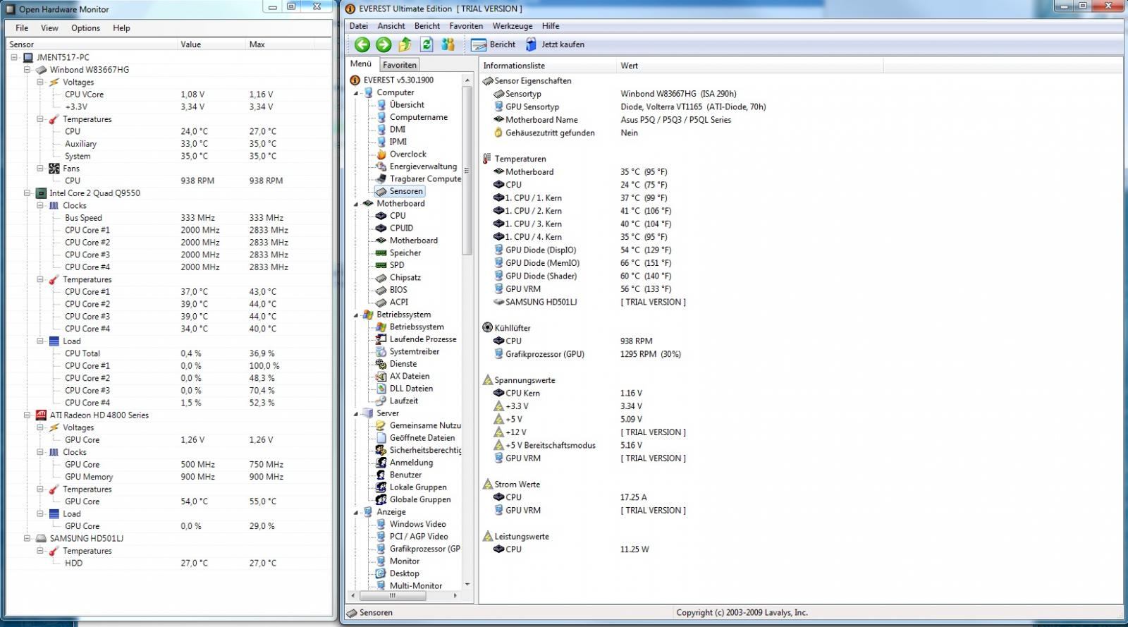
Task: Select the HDD temperature row
Action: pyautogui.click(x=169, y=564)
